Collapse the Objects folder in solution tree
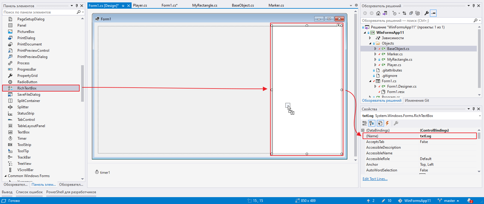The width and height of the screenshot is (484, 204). [x=370, y=43]
